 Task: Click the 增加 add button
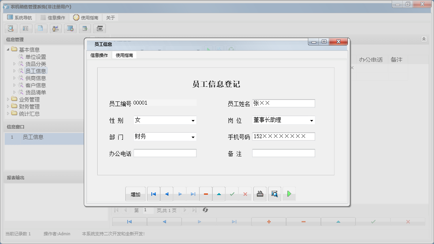click(136, 193)
